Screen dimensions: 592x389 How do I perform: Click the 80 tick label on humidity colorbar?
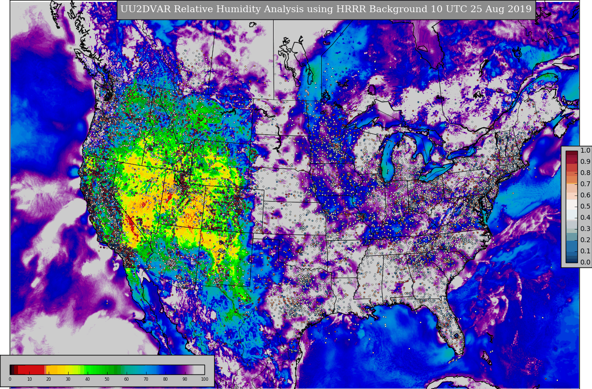coord(166,379)
